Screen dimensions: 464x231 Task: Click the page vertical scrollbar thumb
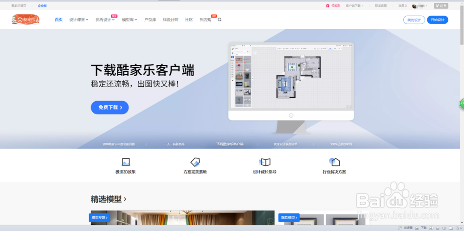[462, 24]
